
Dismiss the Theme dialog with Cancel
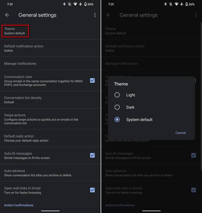click(x=181, y=133)
